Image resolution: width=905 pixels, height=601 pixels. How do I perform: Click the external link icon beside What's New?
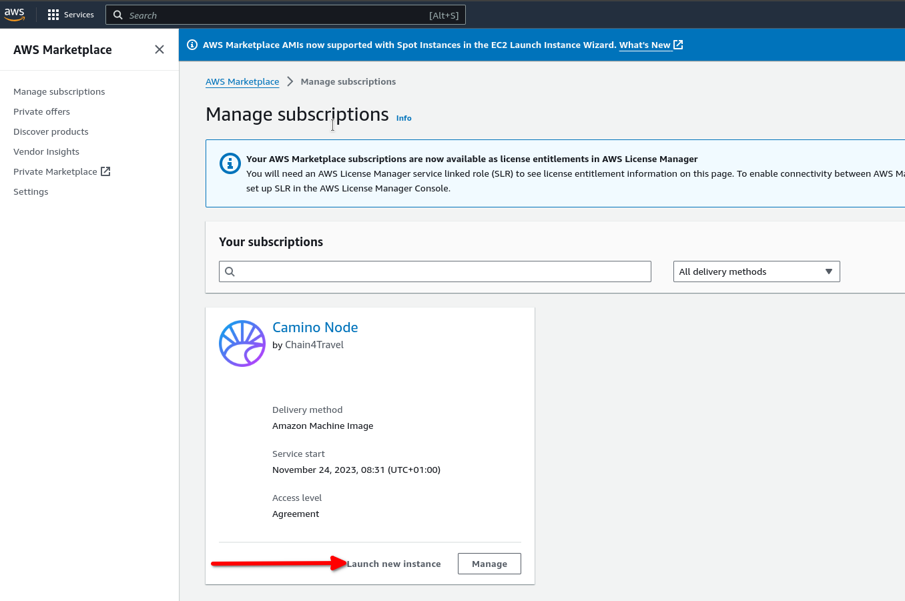[678, 45]
